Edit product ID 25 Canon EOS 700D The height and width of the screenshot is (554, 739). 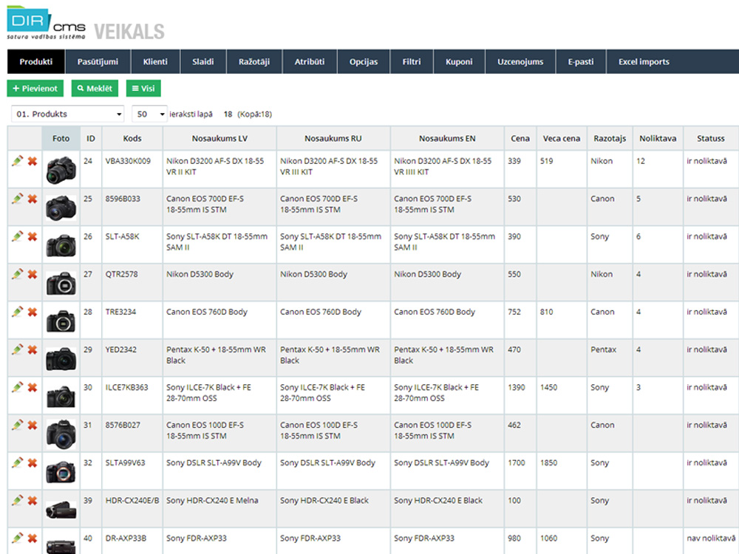pyautogui.click(x=18, y=199)
